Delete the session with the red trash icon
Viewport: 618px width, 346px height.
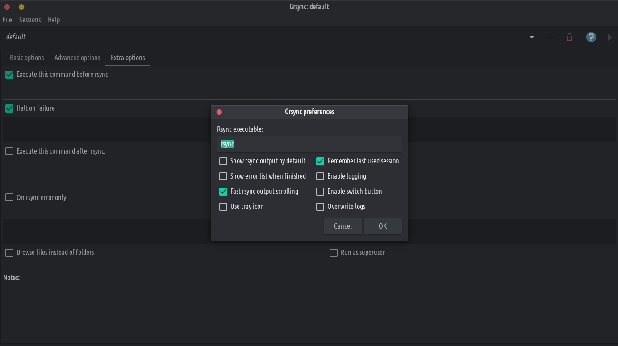pyautogui.click(x=569, y=38)
